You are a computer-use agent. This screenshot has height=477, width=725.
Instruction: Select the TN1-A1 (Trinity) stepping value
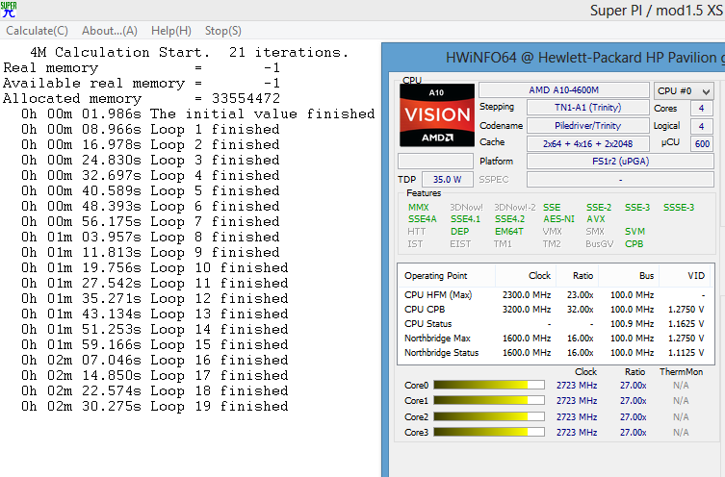[587, 108]
